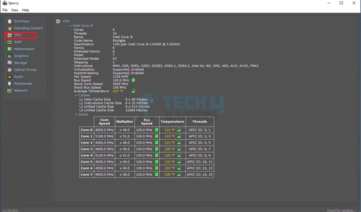Click the Summary clipboard icon in sidebar

[x=10, y=21]
